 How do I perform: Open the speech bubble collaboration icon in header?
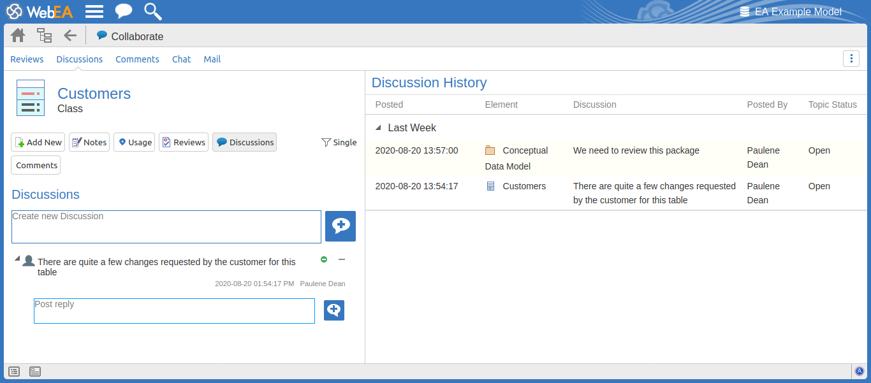(124, 11)
